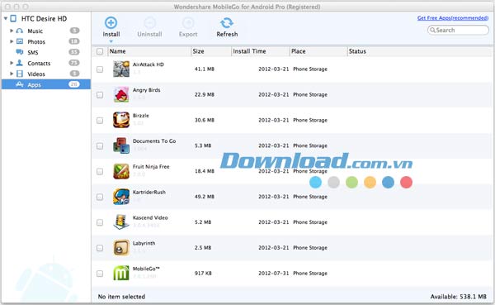
Task: Click the search magnifier icon
Action: coord(432,30)
